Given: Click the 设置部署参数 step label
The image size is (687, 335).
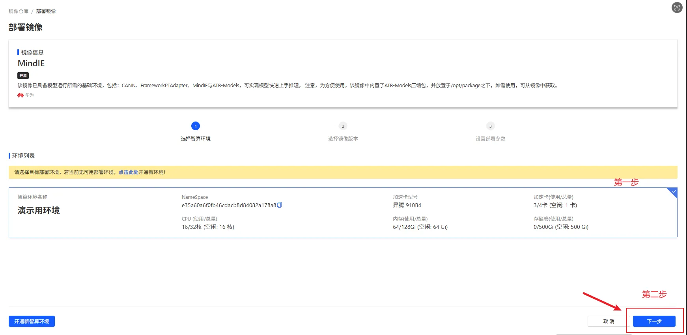Looking at the screenshot, I should [x=490, y=138].
